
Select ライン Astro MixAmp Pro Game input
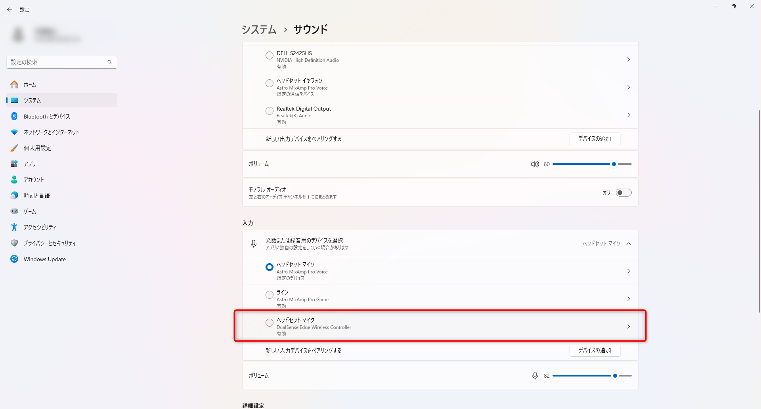pyautogui.click(x=270, y=295)
